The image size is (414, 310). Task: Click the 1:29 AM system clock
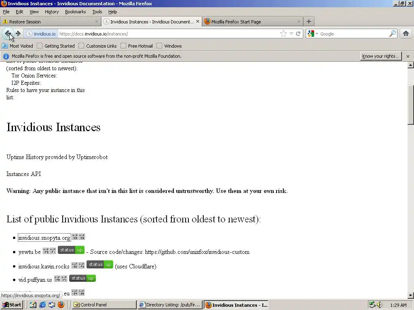pos(398,305)
